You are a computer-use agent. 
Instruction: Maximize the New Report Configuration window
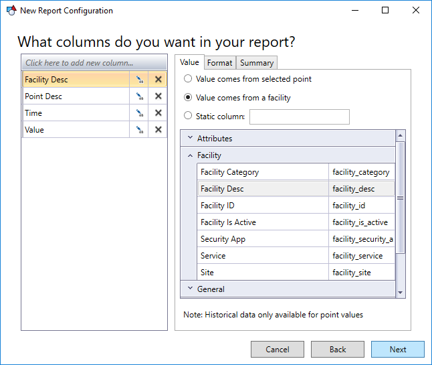pos(385,10)
